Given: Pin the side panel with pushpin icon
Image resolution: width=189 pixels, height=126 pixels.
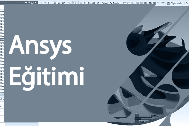Looking at the screenshot, I should point(29,3).
